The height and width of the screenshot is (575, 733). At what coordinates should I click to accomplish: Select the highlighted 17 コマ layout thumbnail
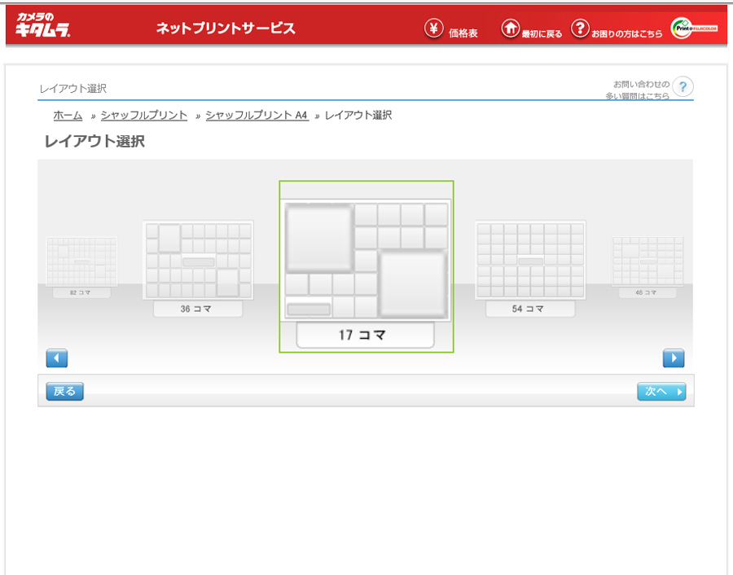click(x=366, y=261)
